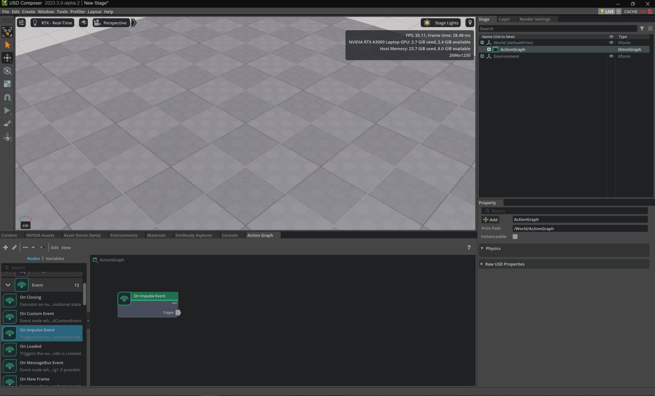Switch to the Render Settings tab

coord(534,19)
